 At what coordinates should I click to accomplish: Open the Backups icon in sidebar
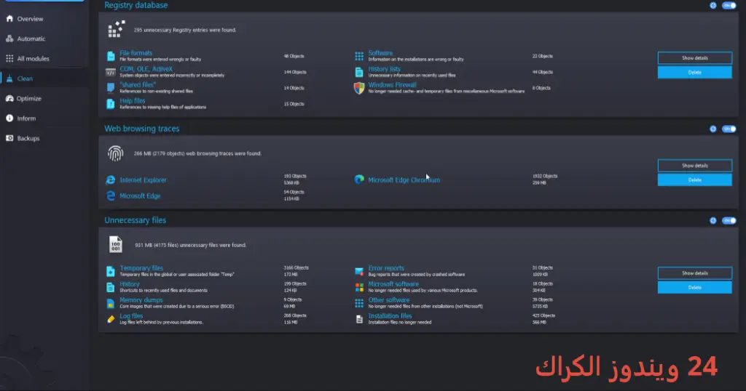point(9,138)
